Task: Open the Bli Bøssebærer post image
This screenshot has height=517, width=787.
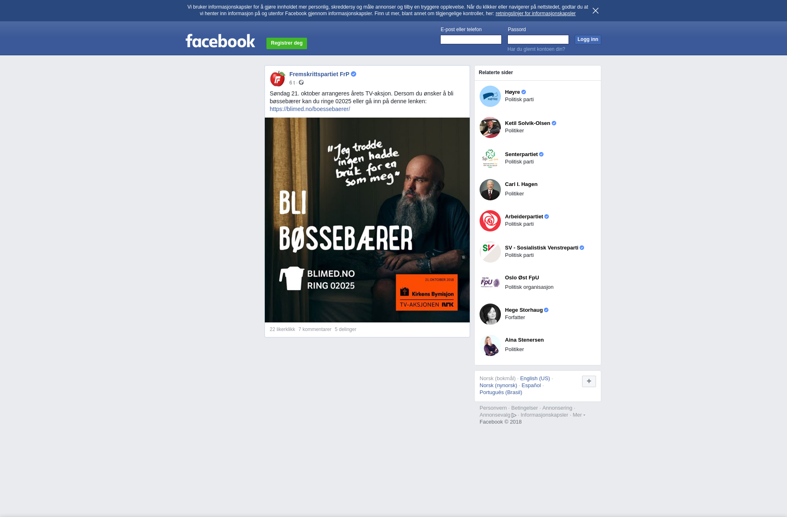Action: (x=367, y=220)
